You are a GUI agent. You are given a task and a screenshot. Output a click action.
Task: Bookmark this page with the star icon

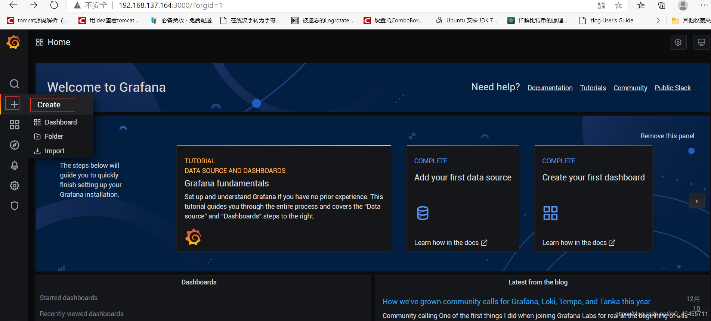(x=619, y=5)
